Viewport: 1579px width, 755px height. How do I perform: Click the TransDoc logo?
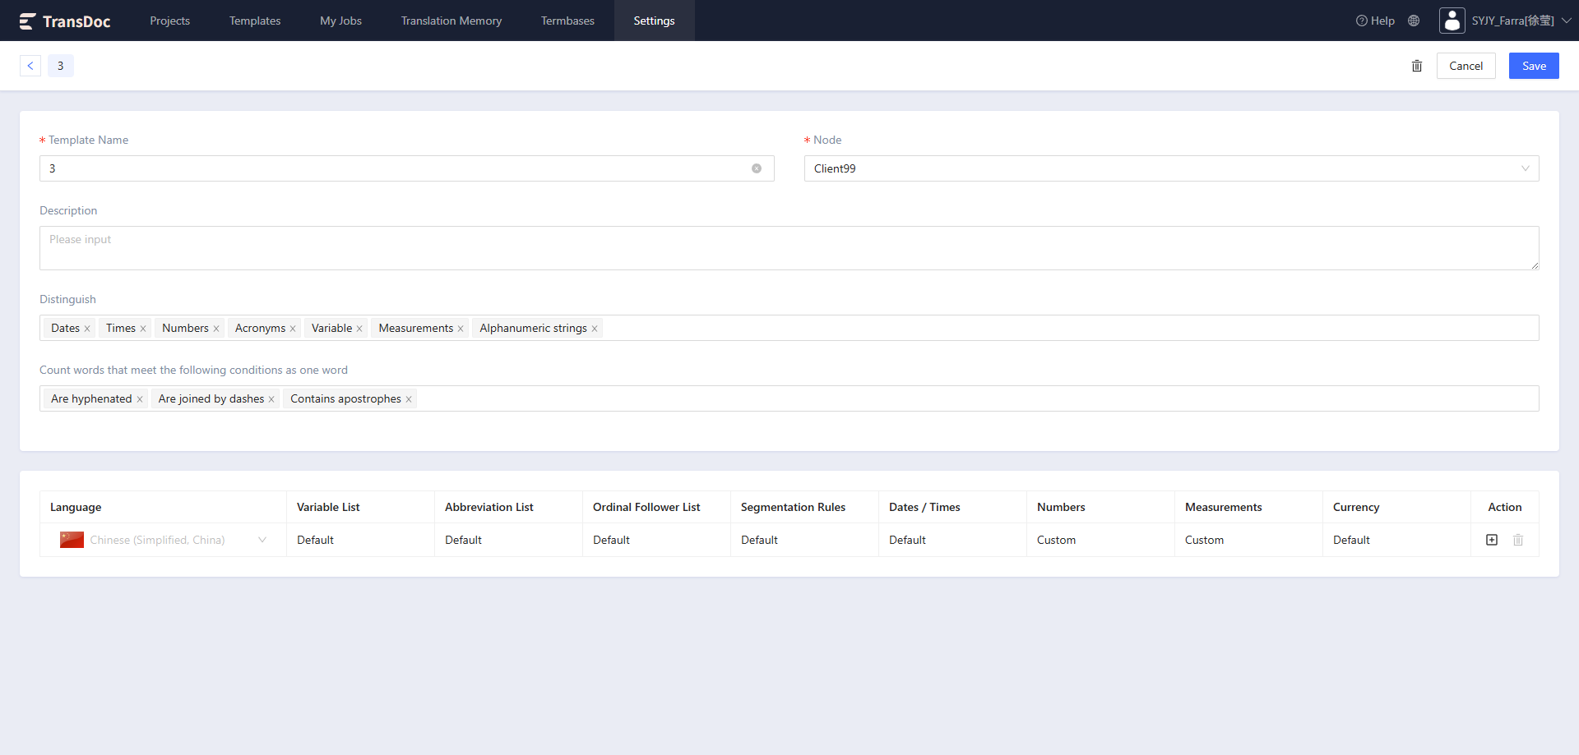pos(65,21)
